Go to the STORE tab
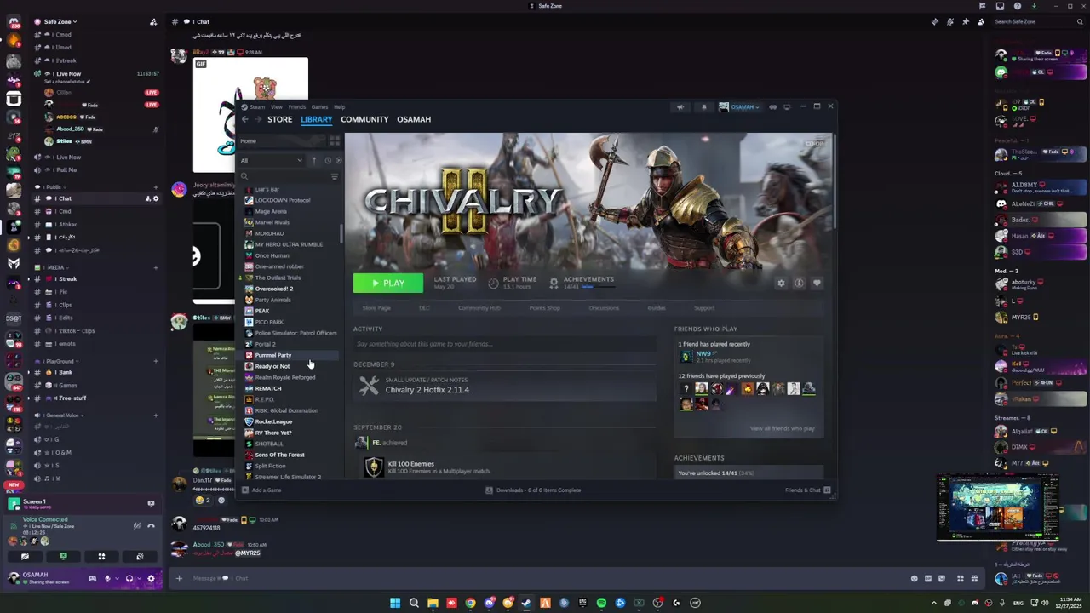 click(x=279, y=119)
